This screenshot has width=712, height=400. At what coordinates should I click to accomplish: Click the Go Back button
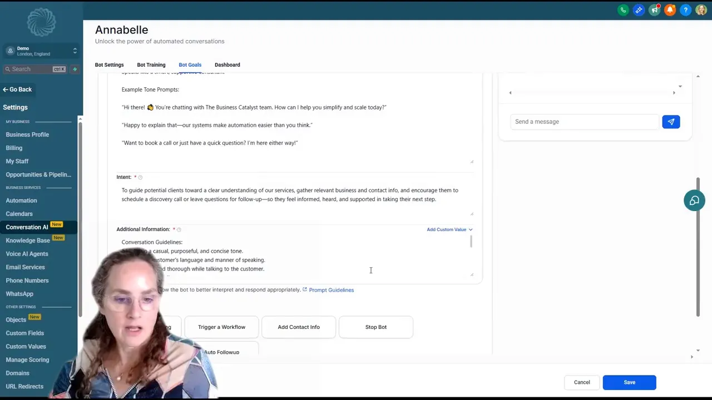(x=17, y=89)
